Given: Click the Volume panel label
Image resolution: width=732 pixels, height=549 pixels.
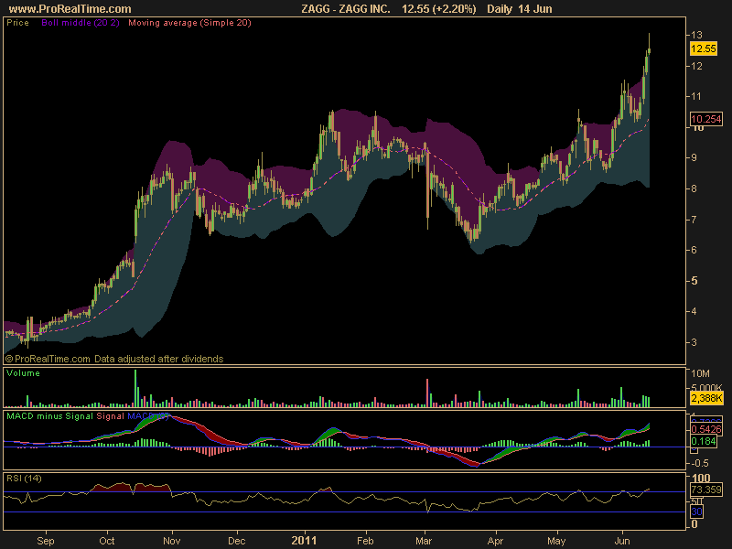Looking at the screenshot, I should coord(23,373).
